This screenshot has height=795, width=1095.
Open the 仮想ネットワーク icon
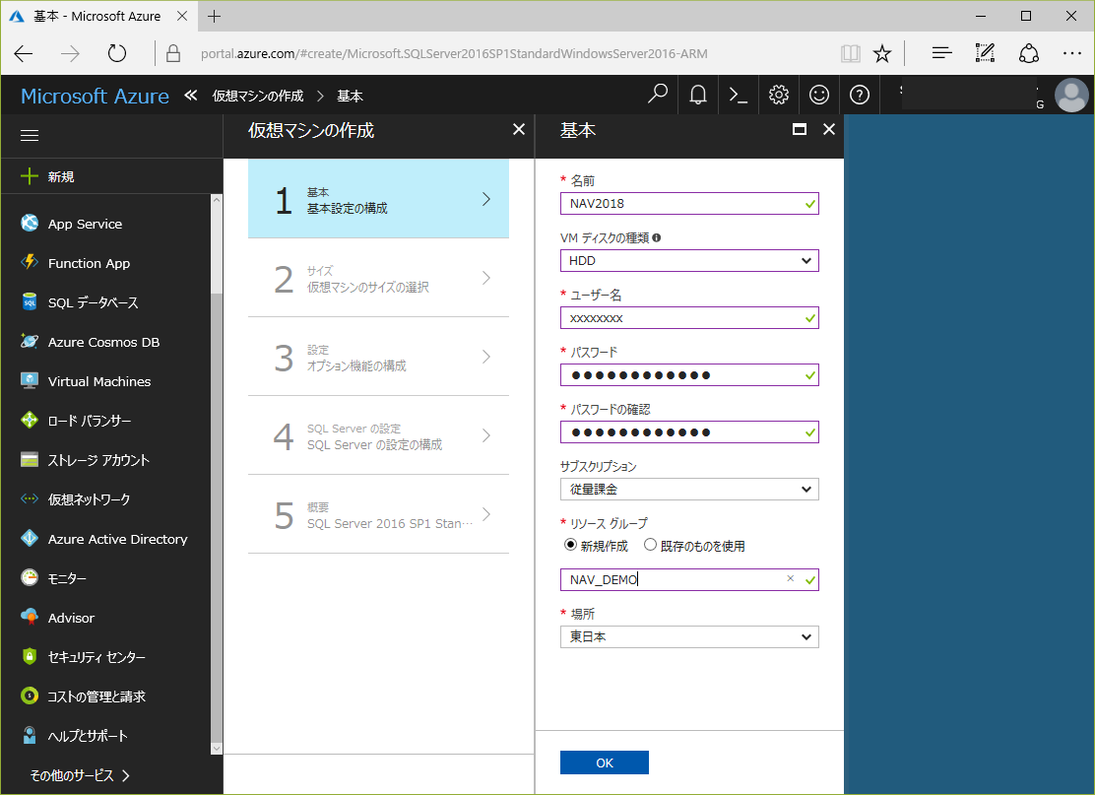tap(30, 498)
